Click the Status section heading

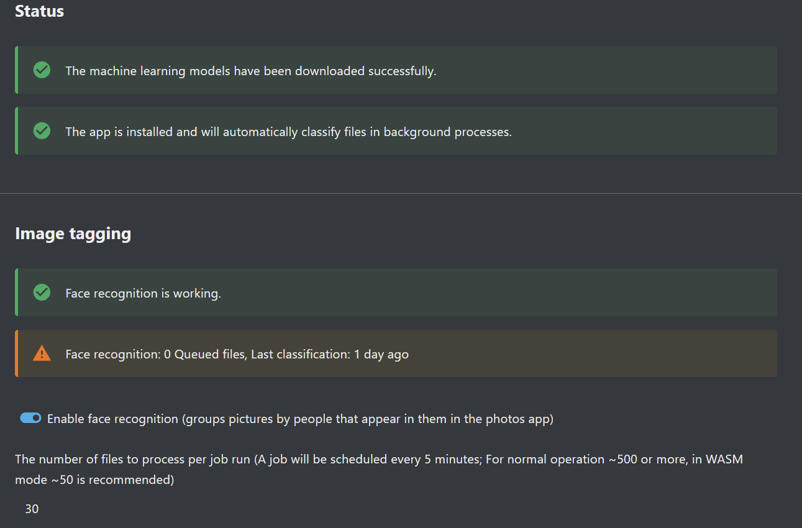(39, 11)
